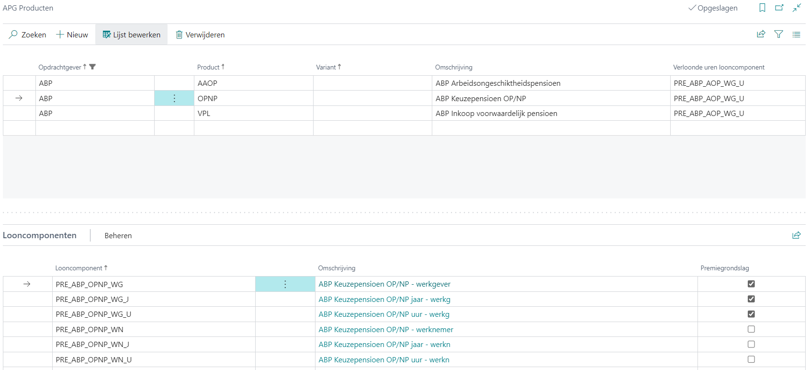Open row options for PRE_ABP_OPNP_WG component
810x370 pixels.
click(x=285, y=284)
